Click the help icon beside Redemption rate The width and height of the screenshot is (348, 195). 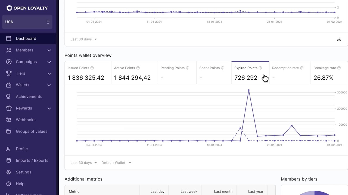302,68
